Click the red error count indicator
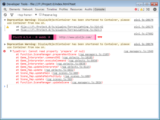160x120 pixels. (x=137, y=9)
